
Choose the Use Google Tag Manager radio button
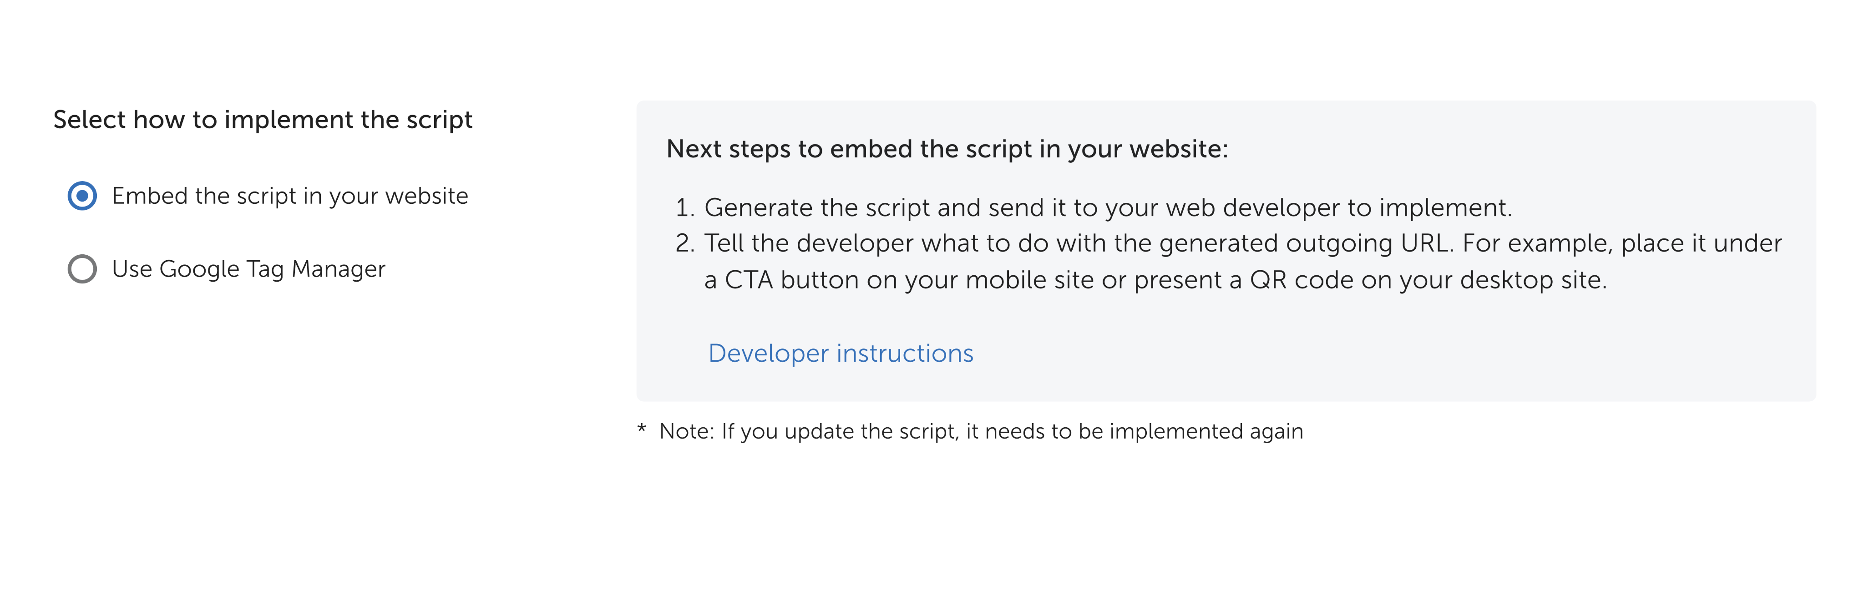82,269
